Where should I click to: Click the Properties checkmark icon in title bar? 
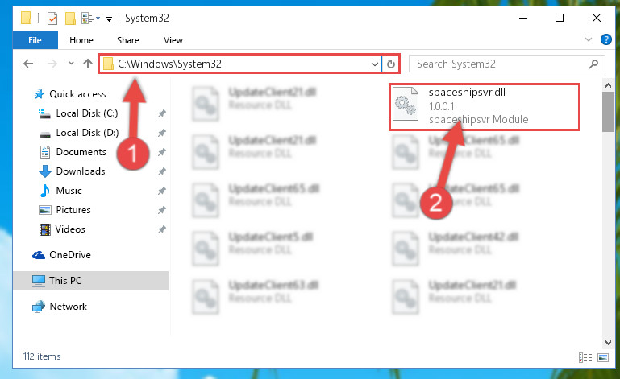[52, 19]
